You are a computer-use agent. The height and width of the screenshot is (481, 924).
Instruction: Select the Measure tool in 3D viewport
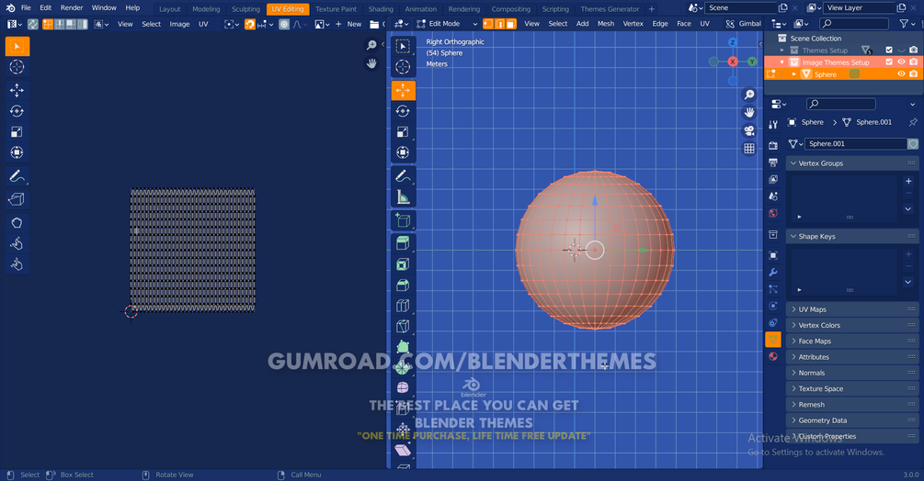(403, 197)
